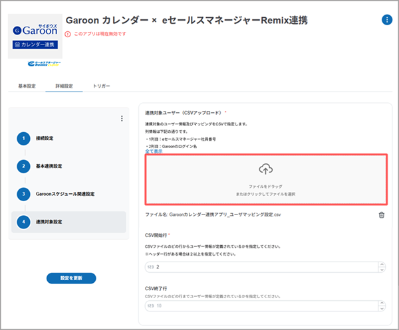Open the blue three-dot menu at top right

point(386,20)
